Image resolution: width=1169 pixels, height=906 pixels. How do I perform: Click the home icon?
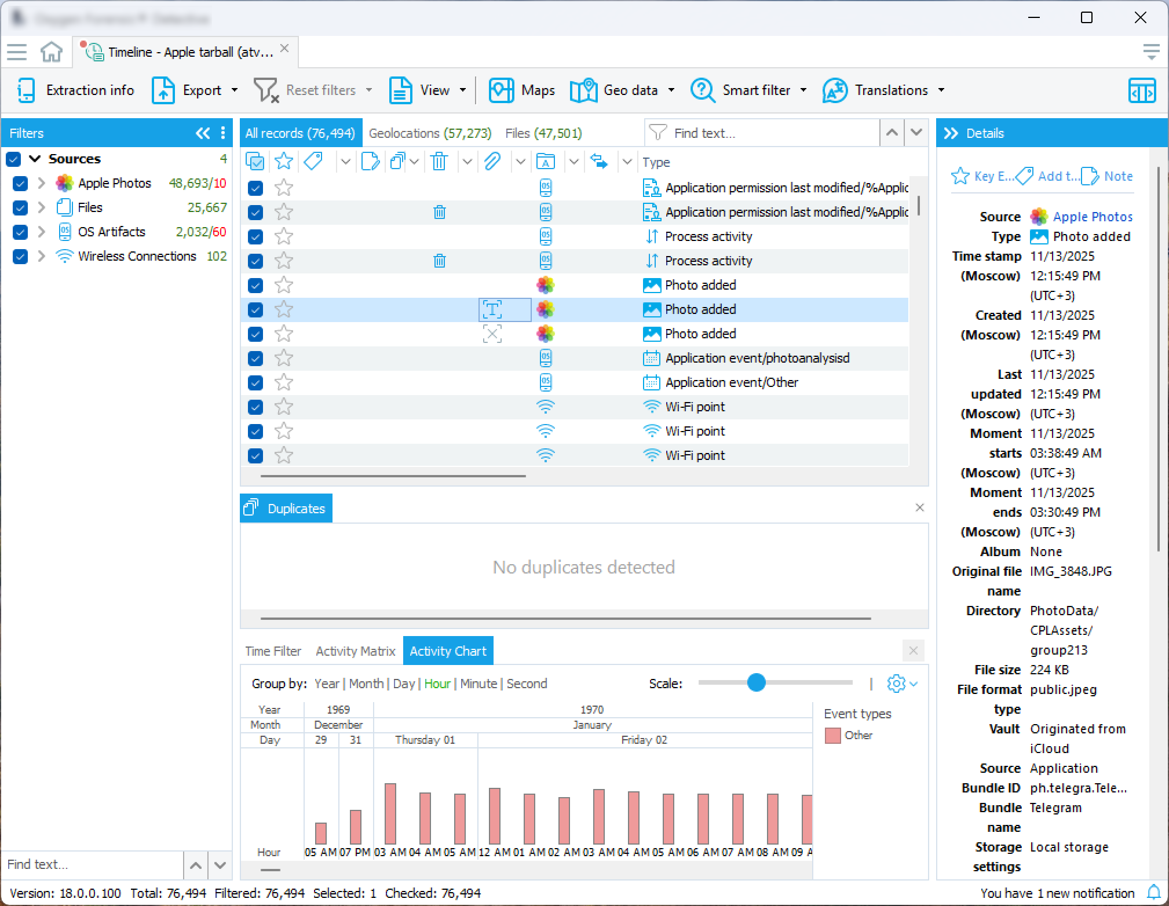click(52, 52)
